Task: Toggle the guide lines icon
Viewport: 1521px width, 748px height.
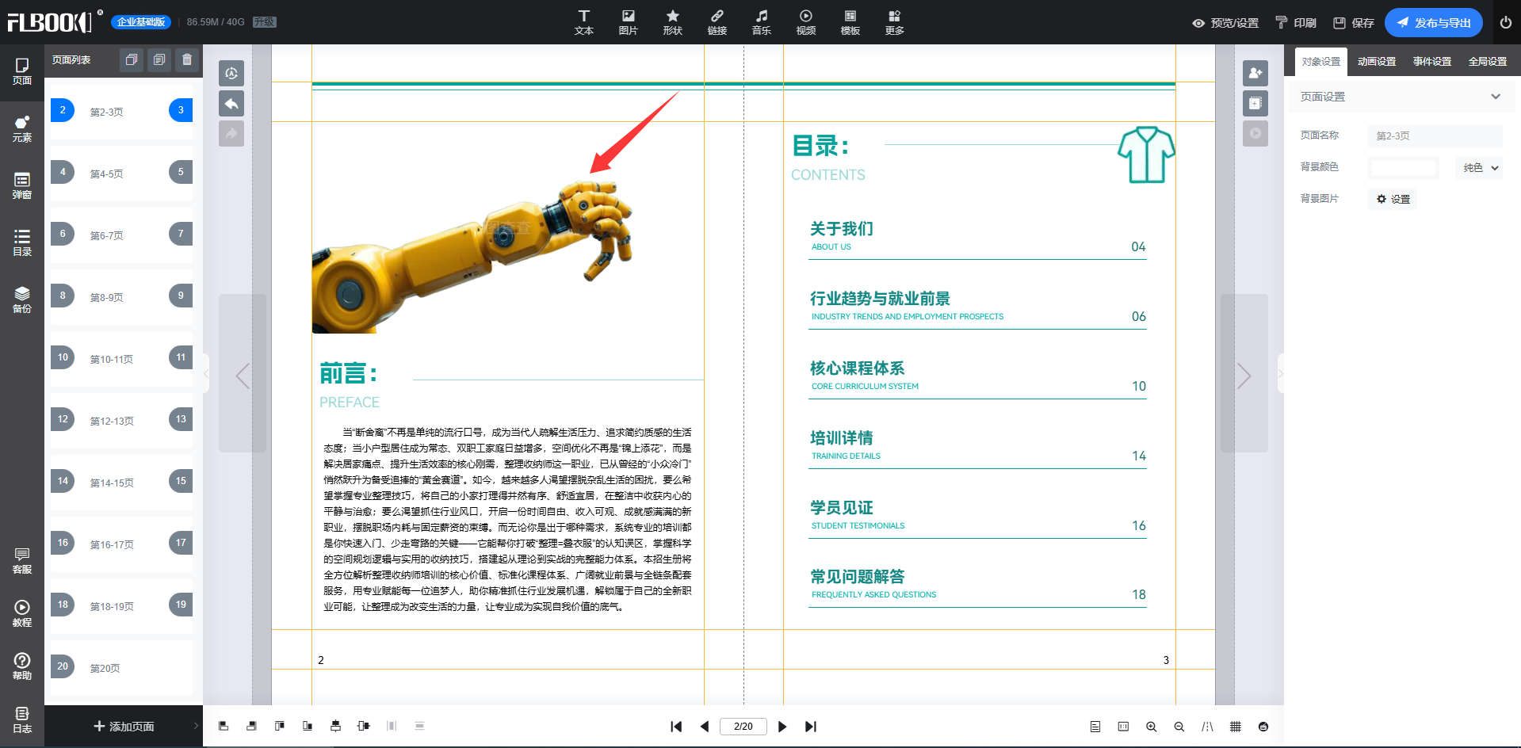Action: click(1207, 727)
